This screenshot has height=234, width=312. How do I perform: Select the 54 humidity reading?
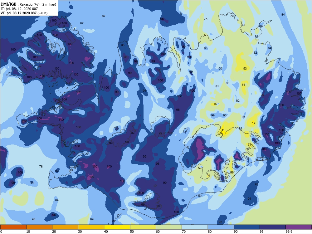click(x=243, y=85)
